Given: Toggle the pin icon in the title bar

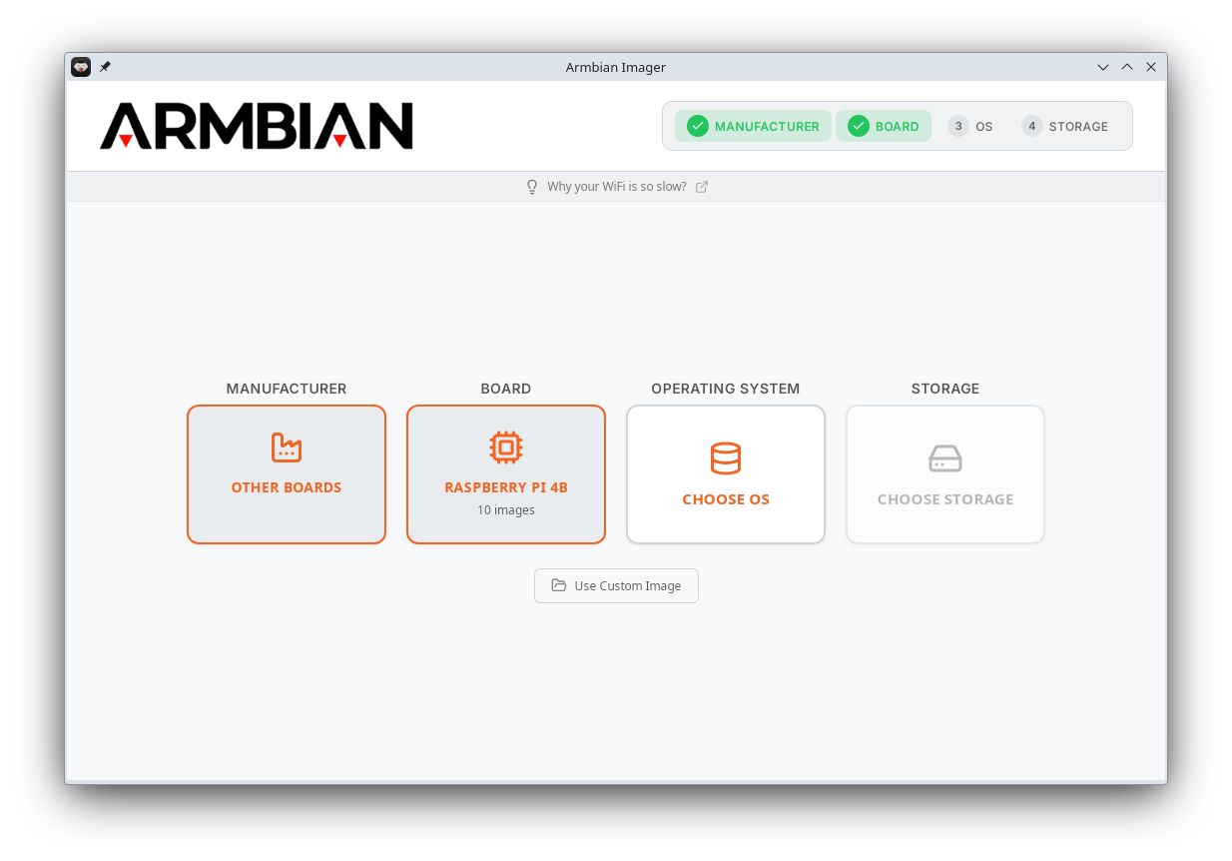Looking at the screenshot, I should pos(105,66).
